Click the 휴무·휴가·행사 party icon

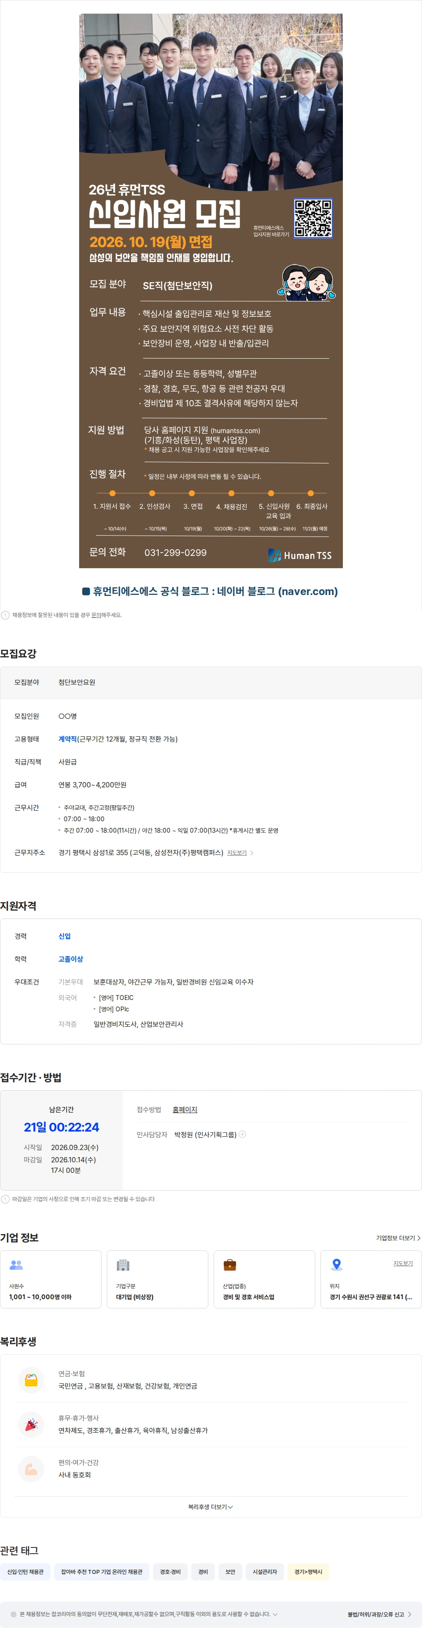pyautogui.click(x=31, y=1425)
